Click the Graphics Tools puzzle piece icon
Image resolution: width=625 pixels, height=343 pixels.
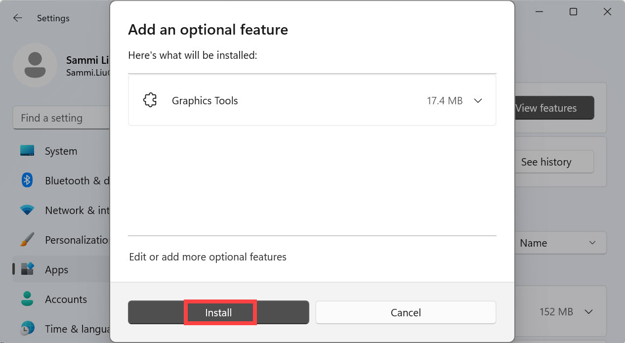(x=150, y=101)
